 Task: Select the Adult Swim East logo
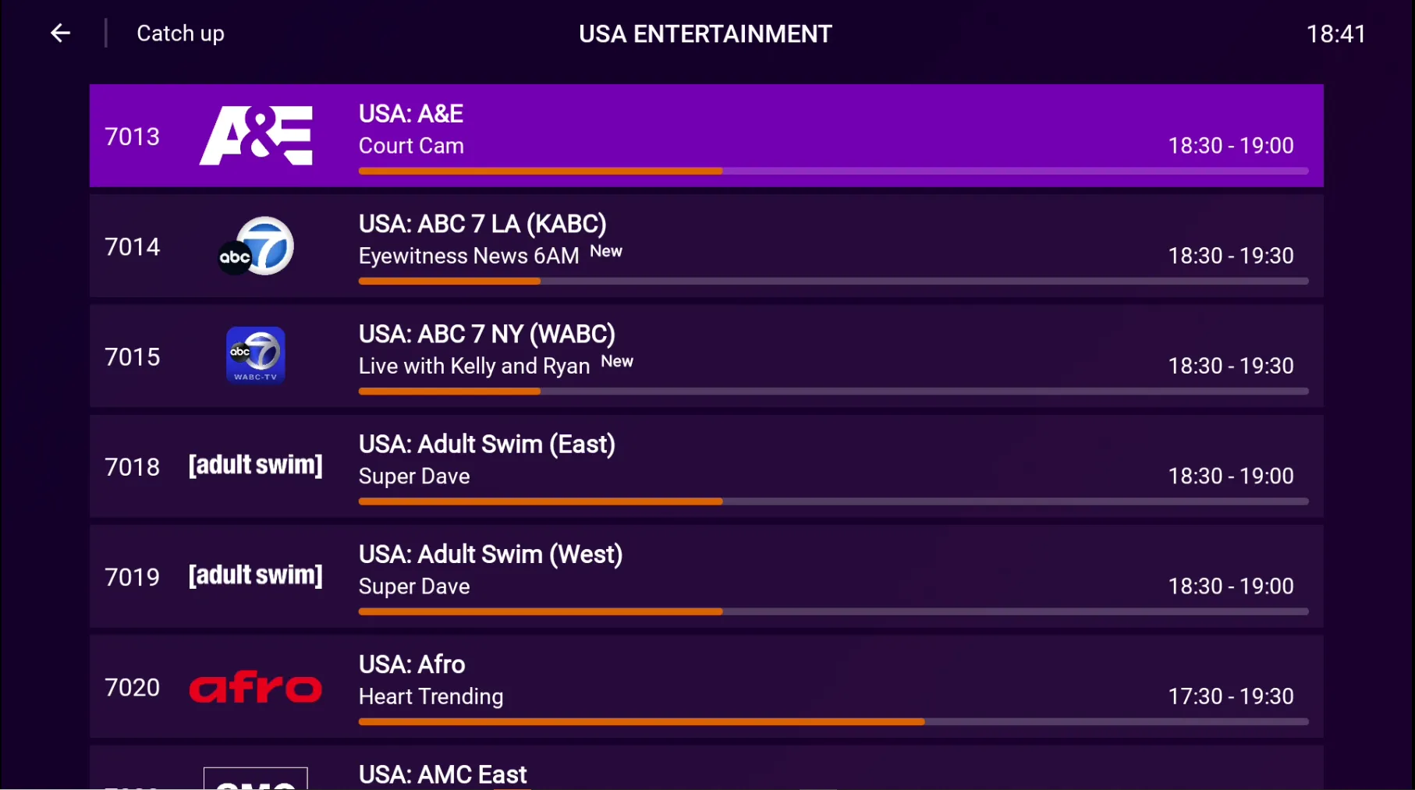coord(256,466)
